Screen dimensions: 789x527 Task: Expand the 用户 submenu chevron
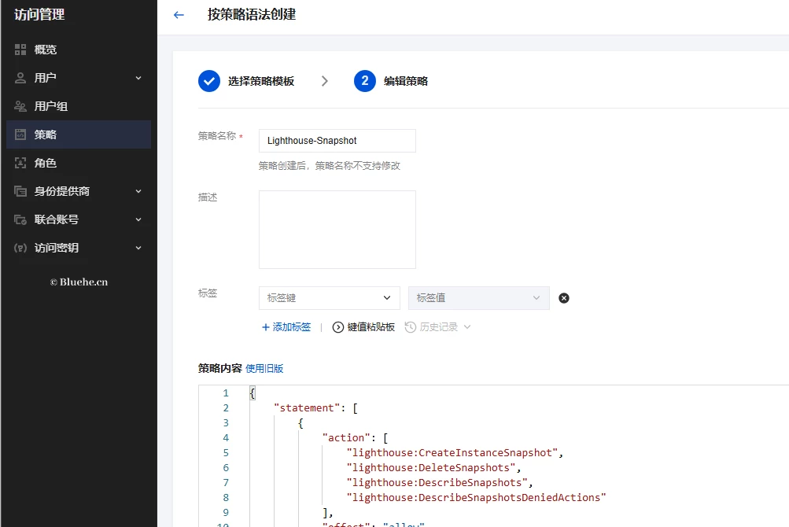click(x=138, y=78)
